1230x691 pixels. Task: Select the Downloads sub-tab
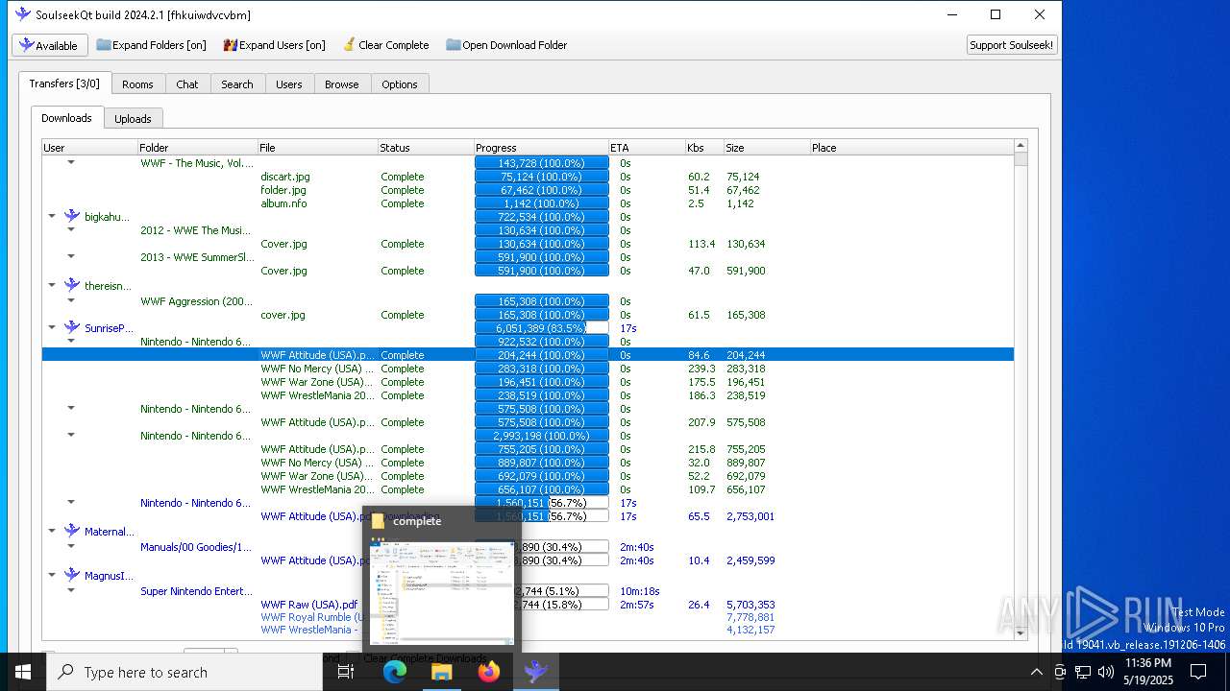point(66,118)
